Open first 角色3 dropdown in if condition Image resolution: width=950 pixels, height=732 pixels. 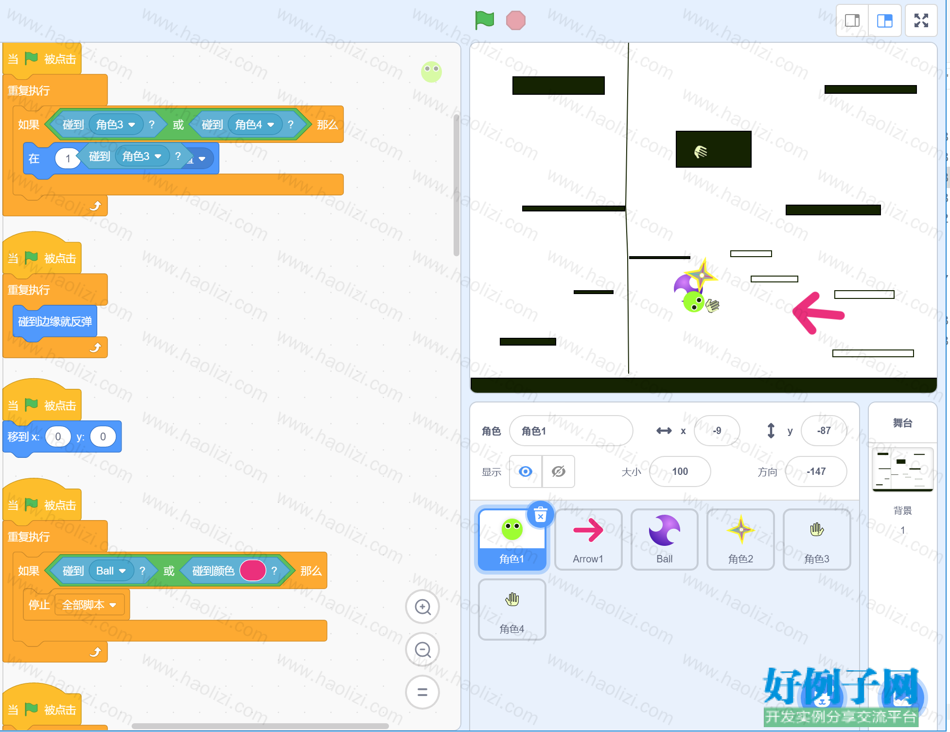tap(116, 124)
